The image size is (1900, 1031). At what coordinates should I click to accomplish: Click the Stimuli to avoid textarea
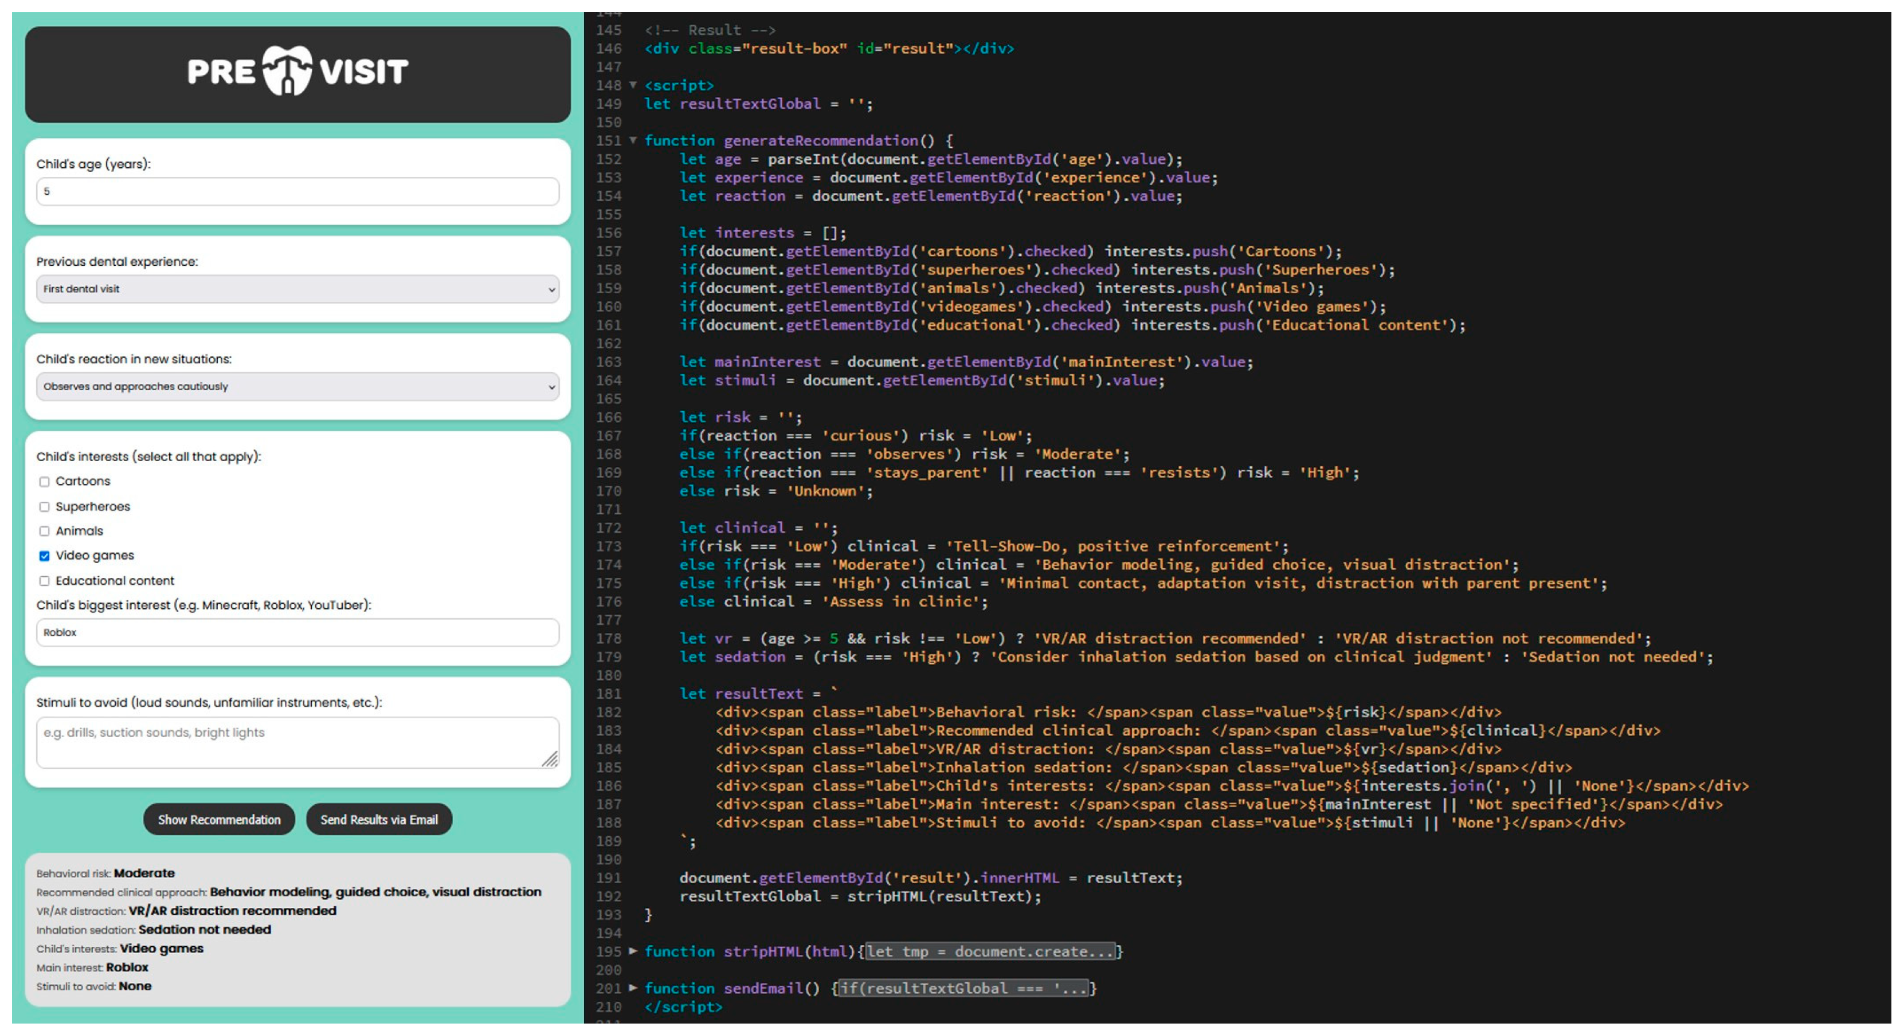[297, 743]
